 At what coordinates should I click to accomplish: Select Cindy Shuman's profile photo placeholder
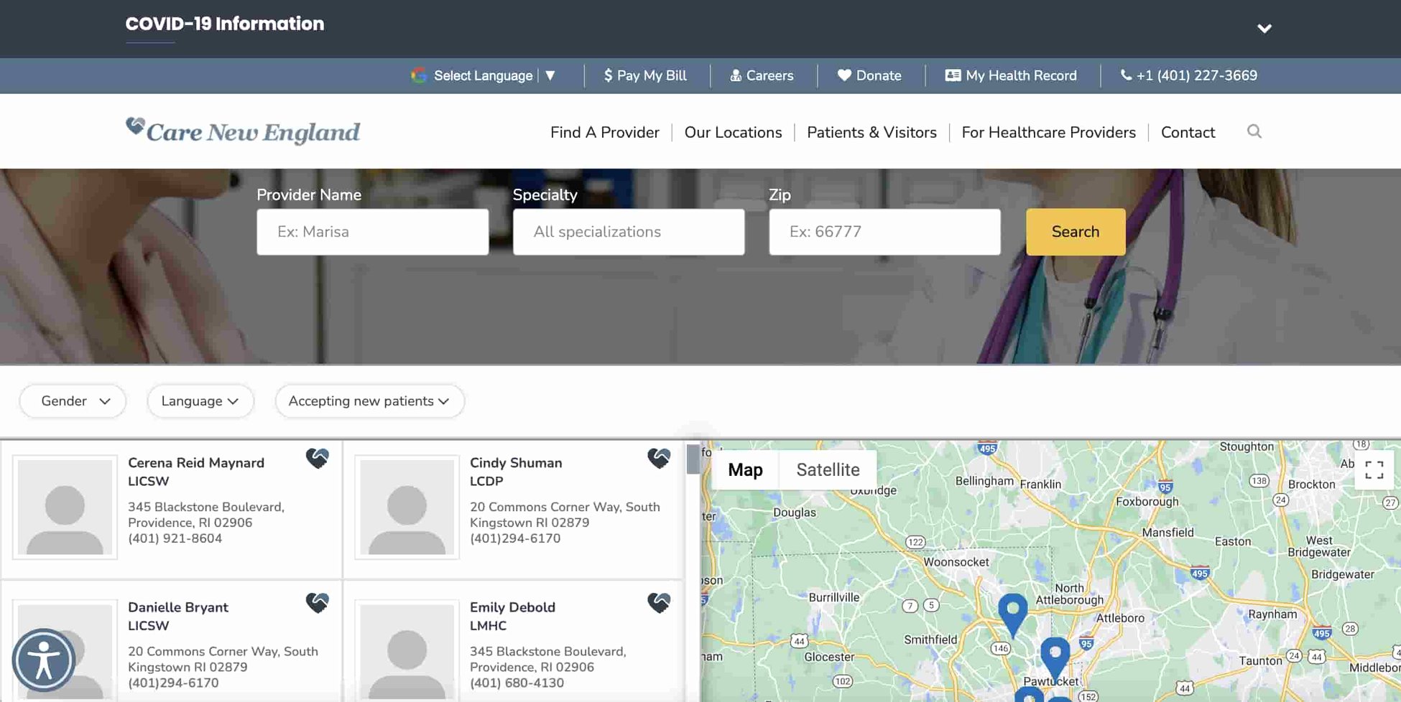click(x=407, y=507)
